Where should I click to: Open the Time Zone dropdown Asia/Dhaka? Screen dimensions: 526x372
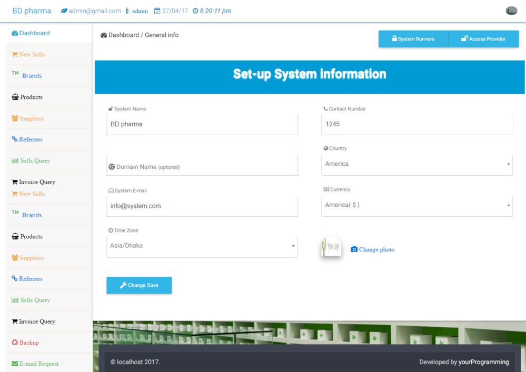[202, 246]
